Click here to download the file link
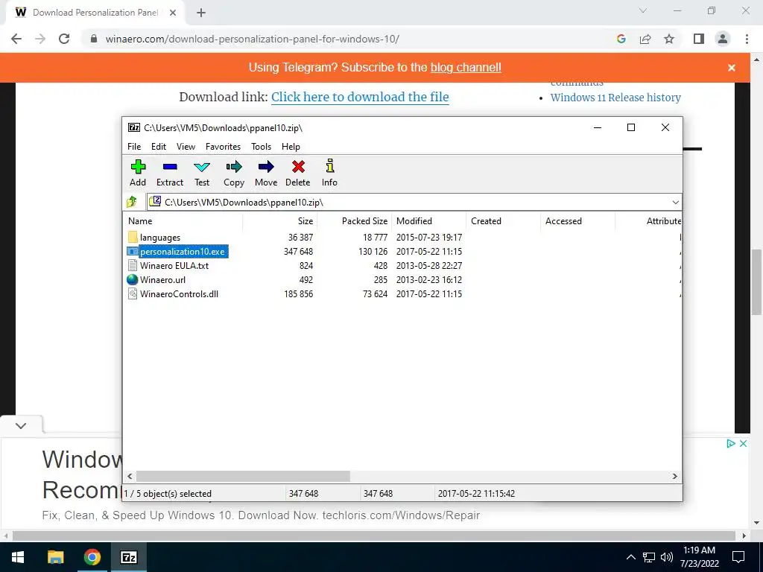 point(360,97)
